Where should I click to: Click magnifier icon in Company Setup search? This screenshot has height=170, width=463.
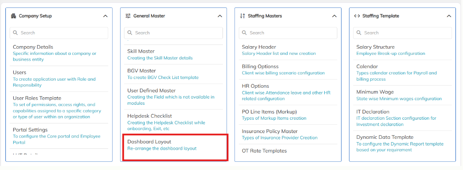pyautogui.click(x=15, y=33)
